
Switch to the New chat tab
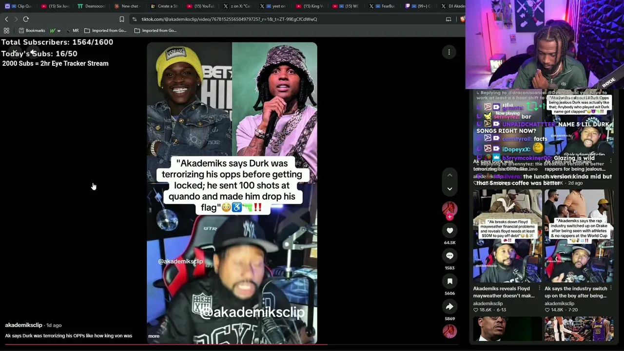click(128, 6)
